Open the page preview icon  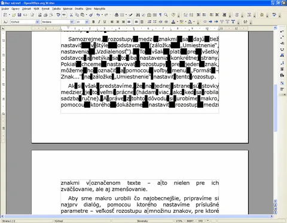tap(51, 15)
